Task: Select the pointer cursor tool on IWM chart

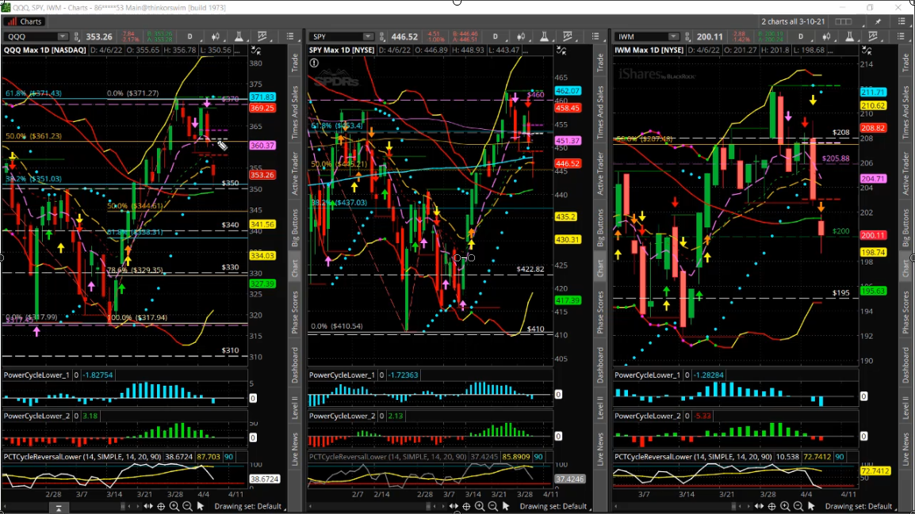Action: 812,506
